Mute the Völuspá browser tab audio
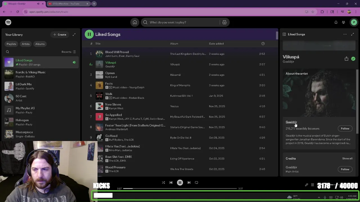 point(38,4)
